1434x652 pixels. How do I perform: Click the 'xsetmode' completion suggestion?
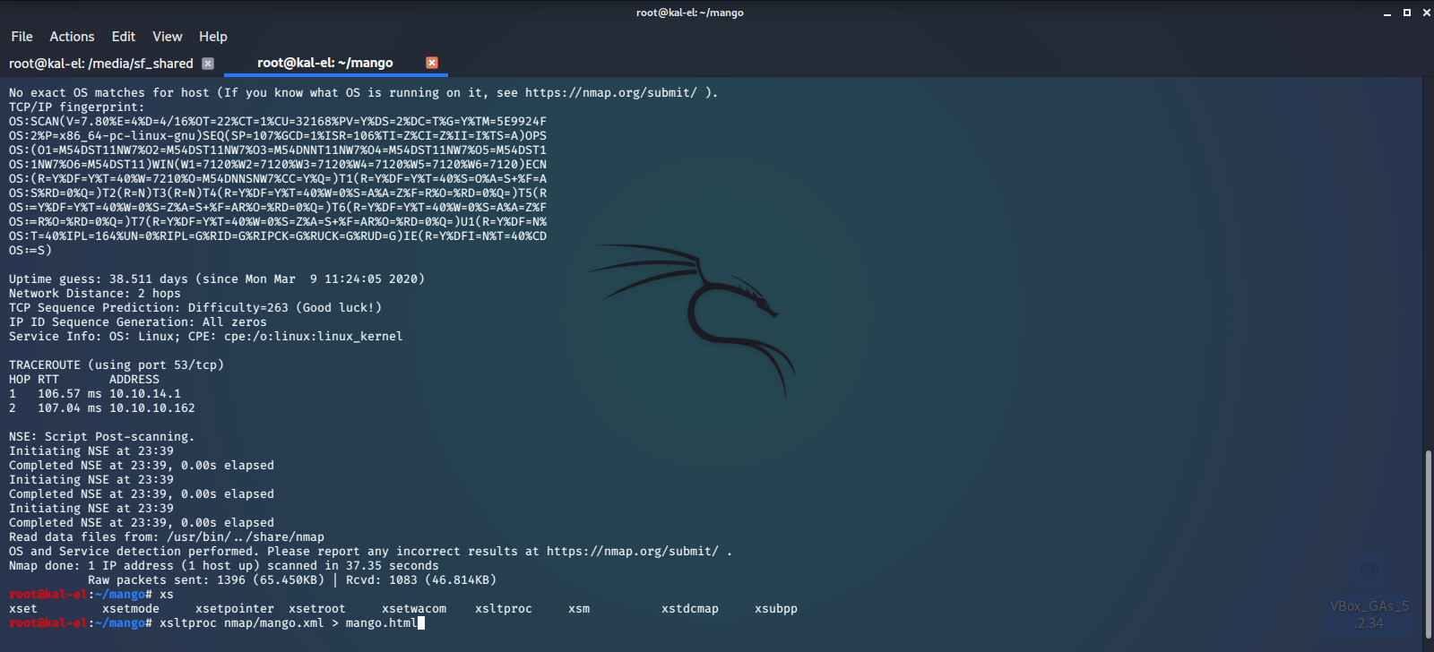(x=131, y=608)
